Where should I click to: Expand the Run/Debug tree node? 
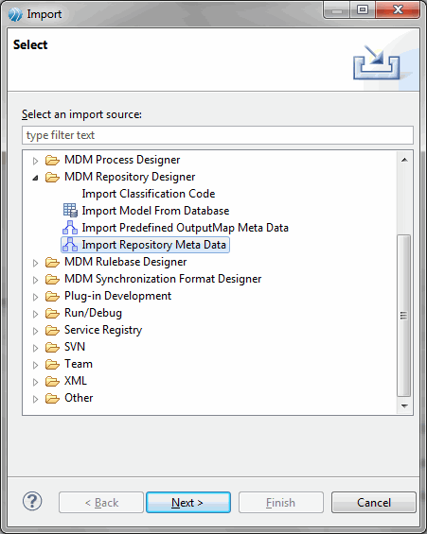[x=35, y=314]
